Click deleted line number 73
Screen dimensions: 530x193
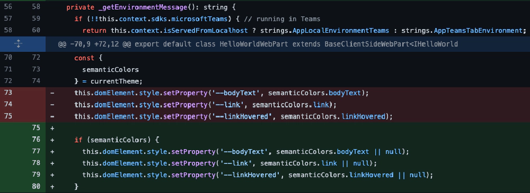click(8, 93)
